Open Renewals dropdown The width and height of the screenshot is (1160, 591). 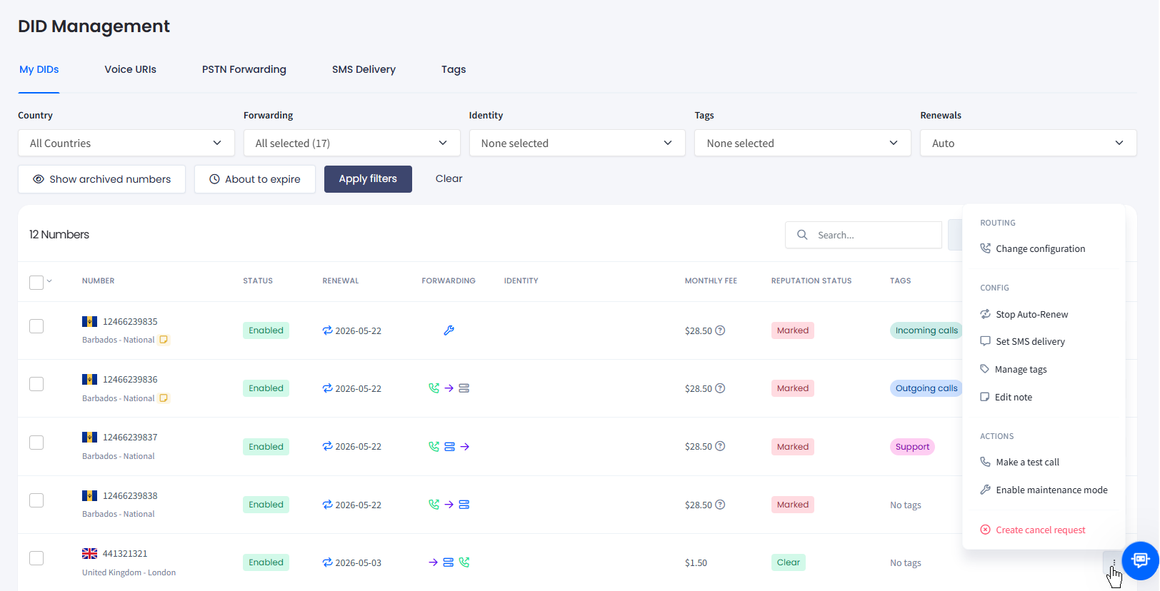pos(1029,143)
